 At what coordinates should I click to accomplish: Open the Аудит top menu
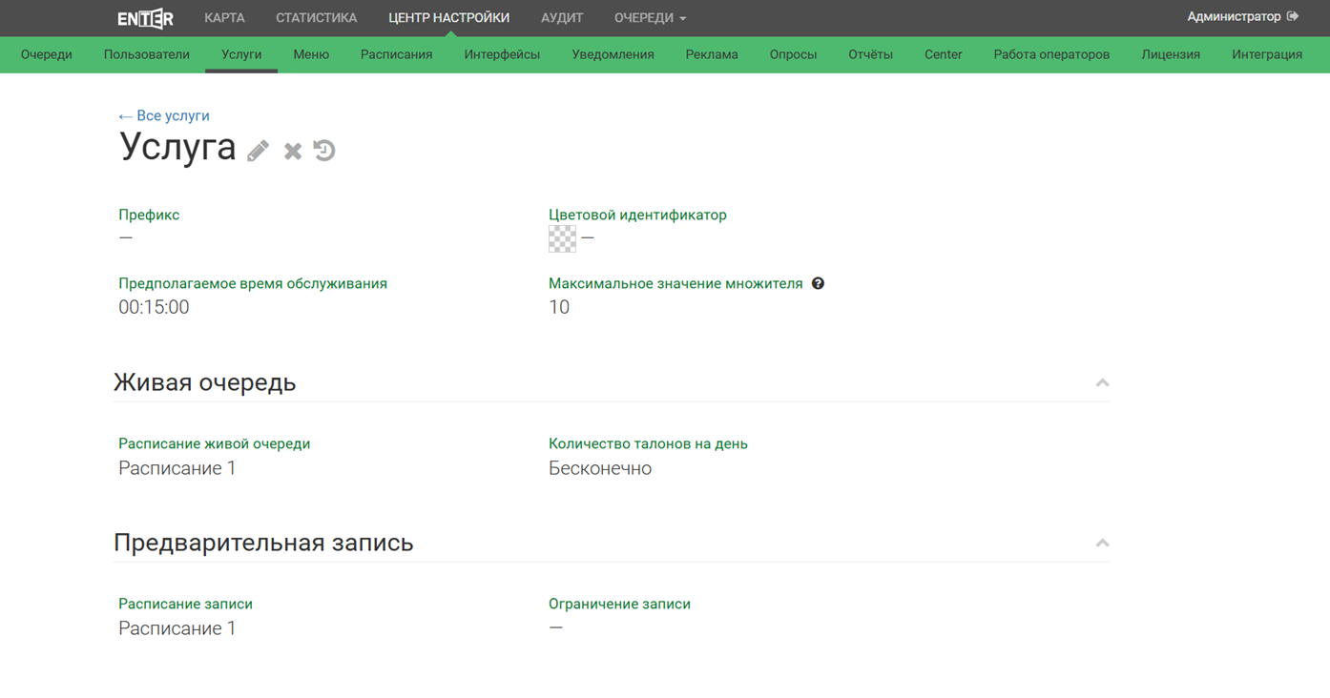pyautogui.click(x=562, y=18)
